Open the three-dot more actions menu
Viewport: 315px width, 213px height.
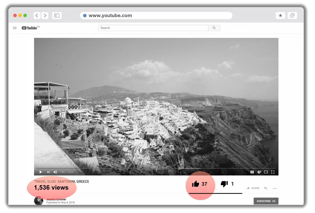click(275, 188)
